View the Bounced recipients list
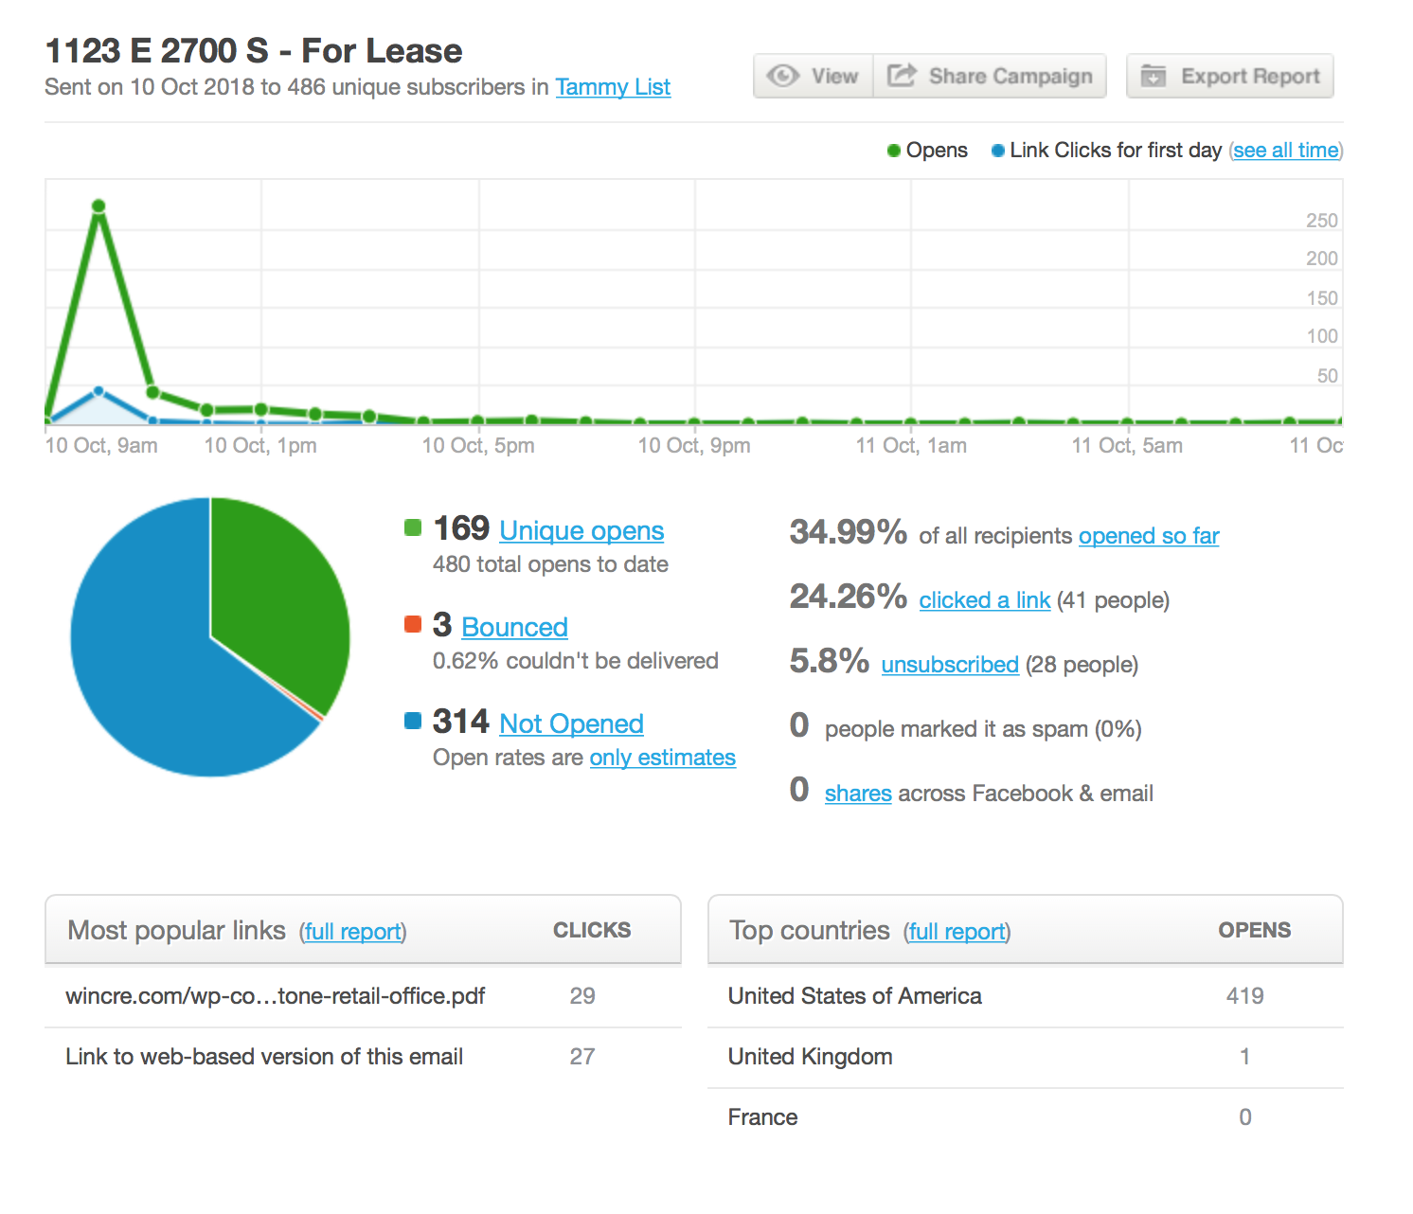 click(x=514, y=628)
